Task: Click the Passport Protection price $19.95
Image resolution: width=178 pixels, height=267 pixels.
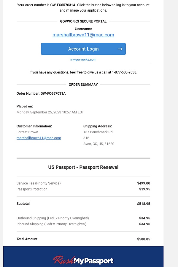Action: click(144, 189)
